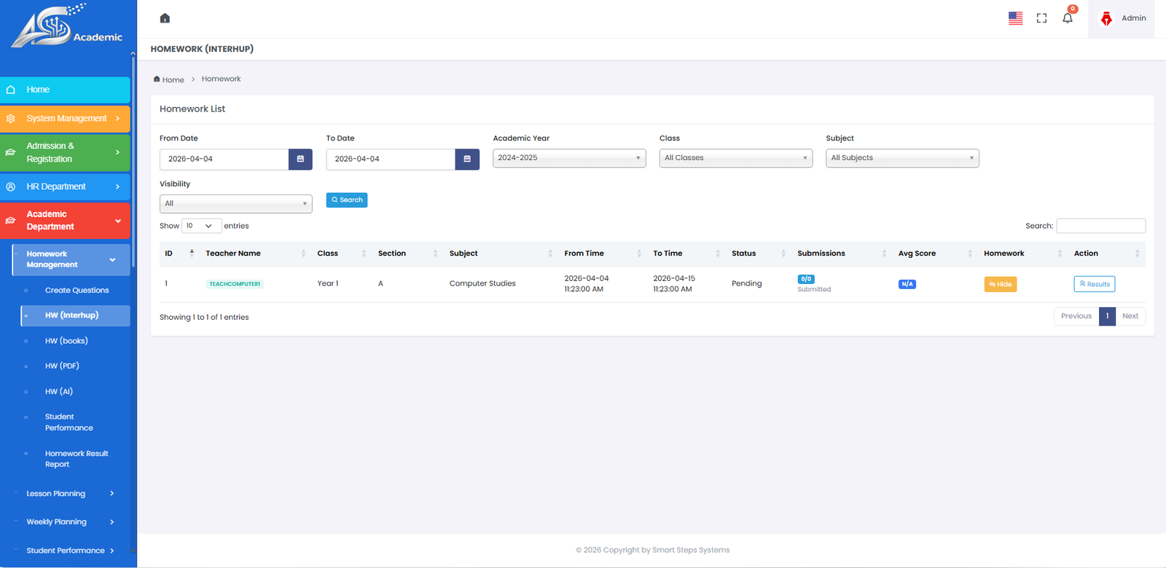Sort table by Subject arrows
Image resolution: width=1166 pixels, height=568 pixels.
550,253
